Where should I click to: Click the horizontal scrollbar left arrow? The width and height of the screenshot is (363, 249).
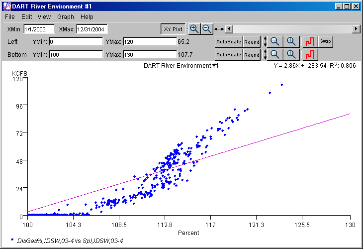click(229, 29)
